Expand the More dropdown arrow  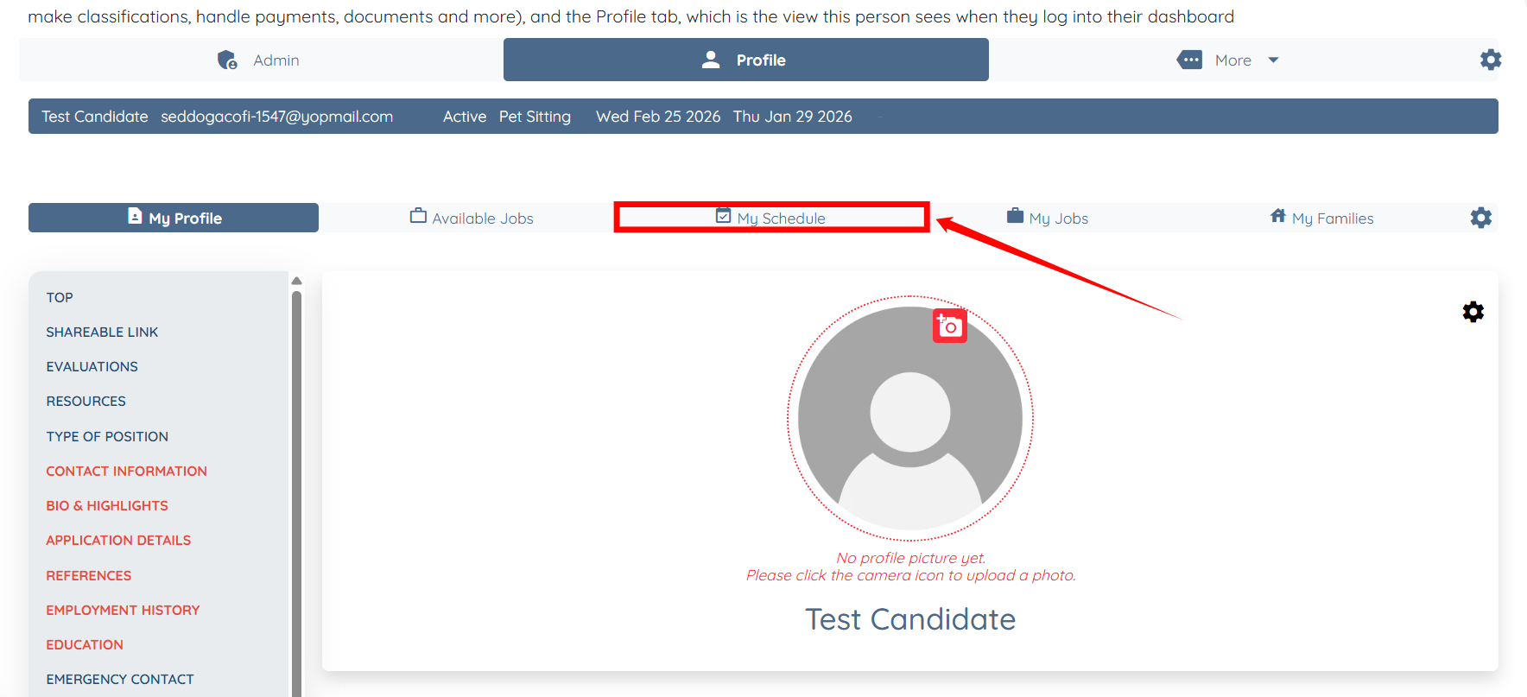point(1273,60)
